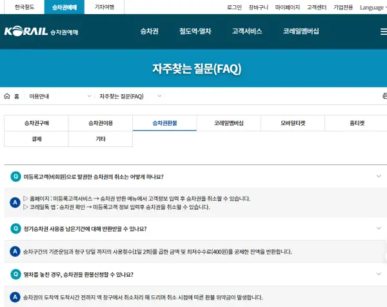Collapse the 열차를 놓친 경우 question chevron
Image resolution: width=387 pixels, height=307 pixels.
click(x=379, y=274)
